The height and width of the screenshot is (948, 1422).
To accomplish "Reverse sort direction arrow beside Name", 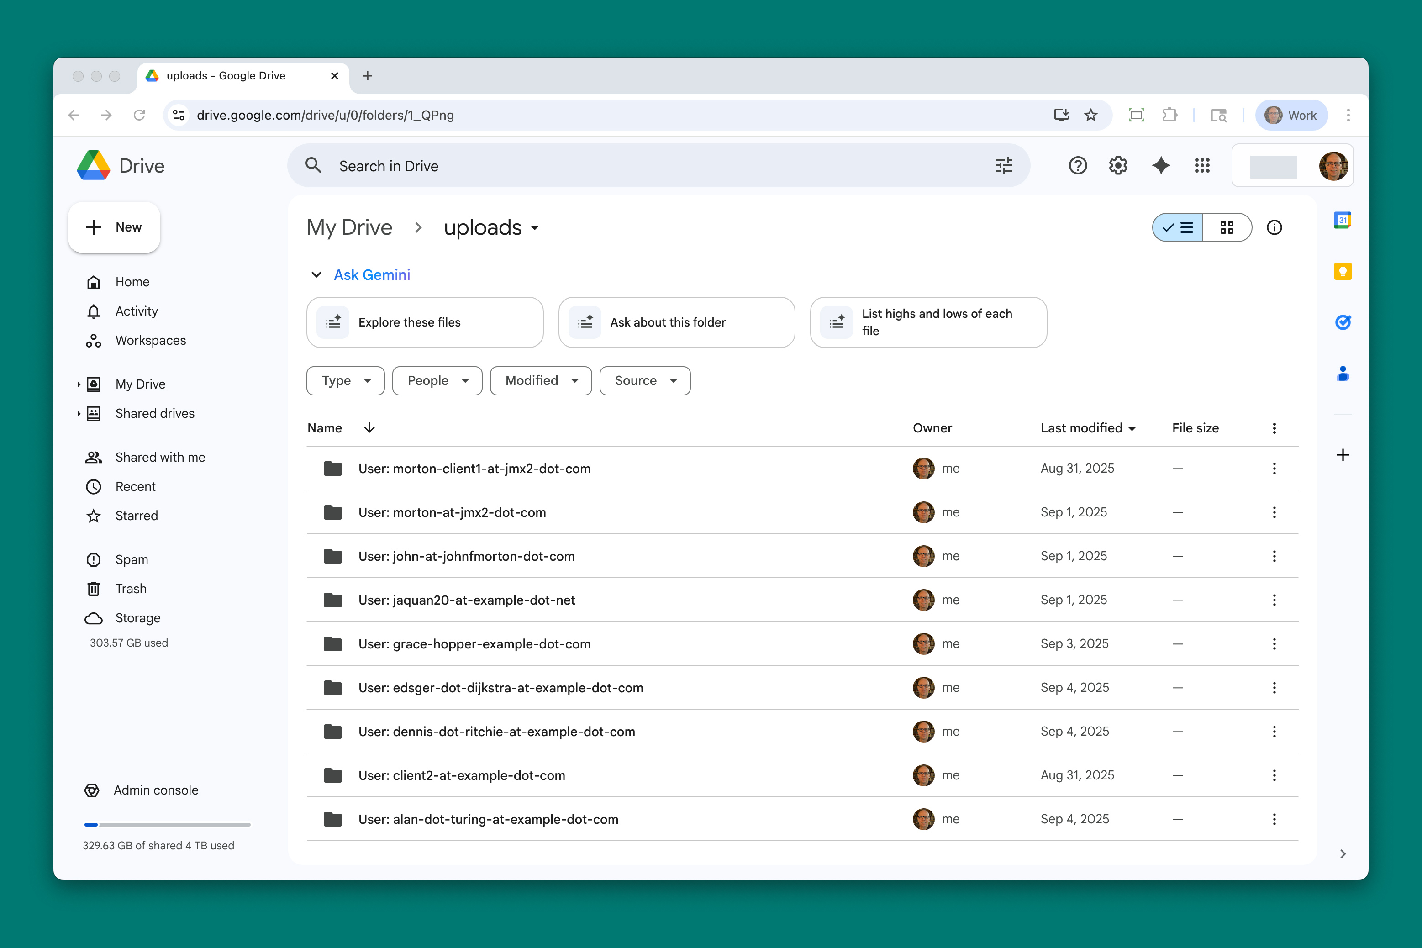I will [369, 428].
